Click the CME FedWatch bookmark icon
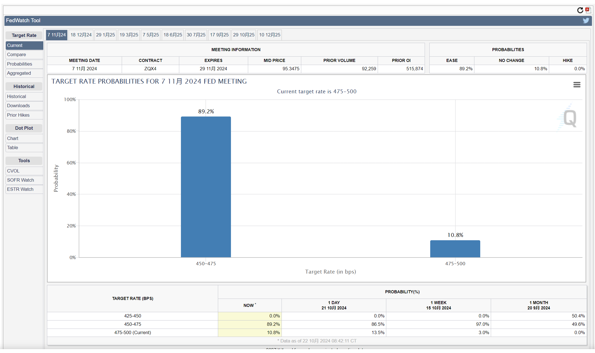This screenshot has width=595, height=353. pos(588,9)
